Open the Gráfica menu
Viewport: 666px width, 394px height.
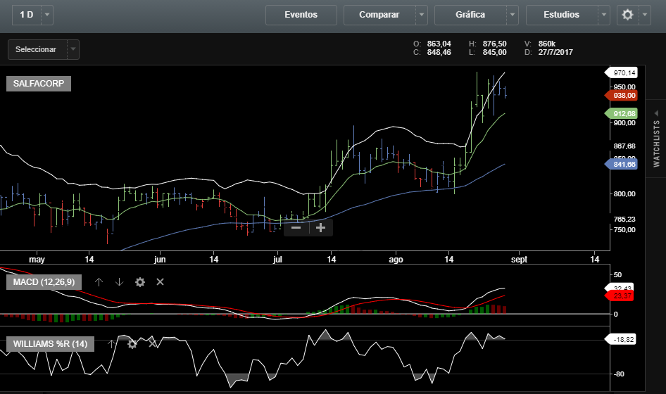point(470,15)
